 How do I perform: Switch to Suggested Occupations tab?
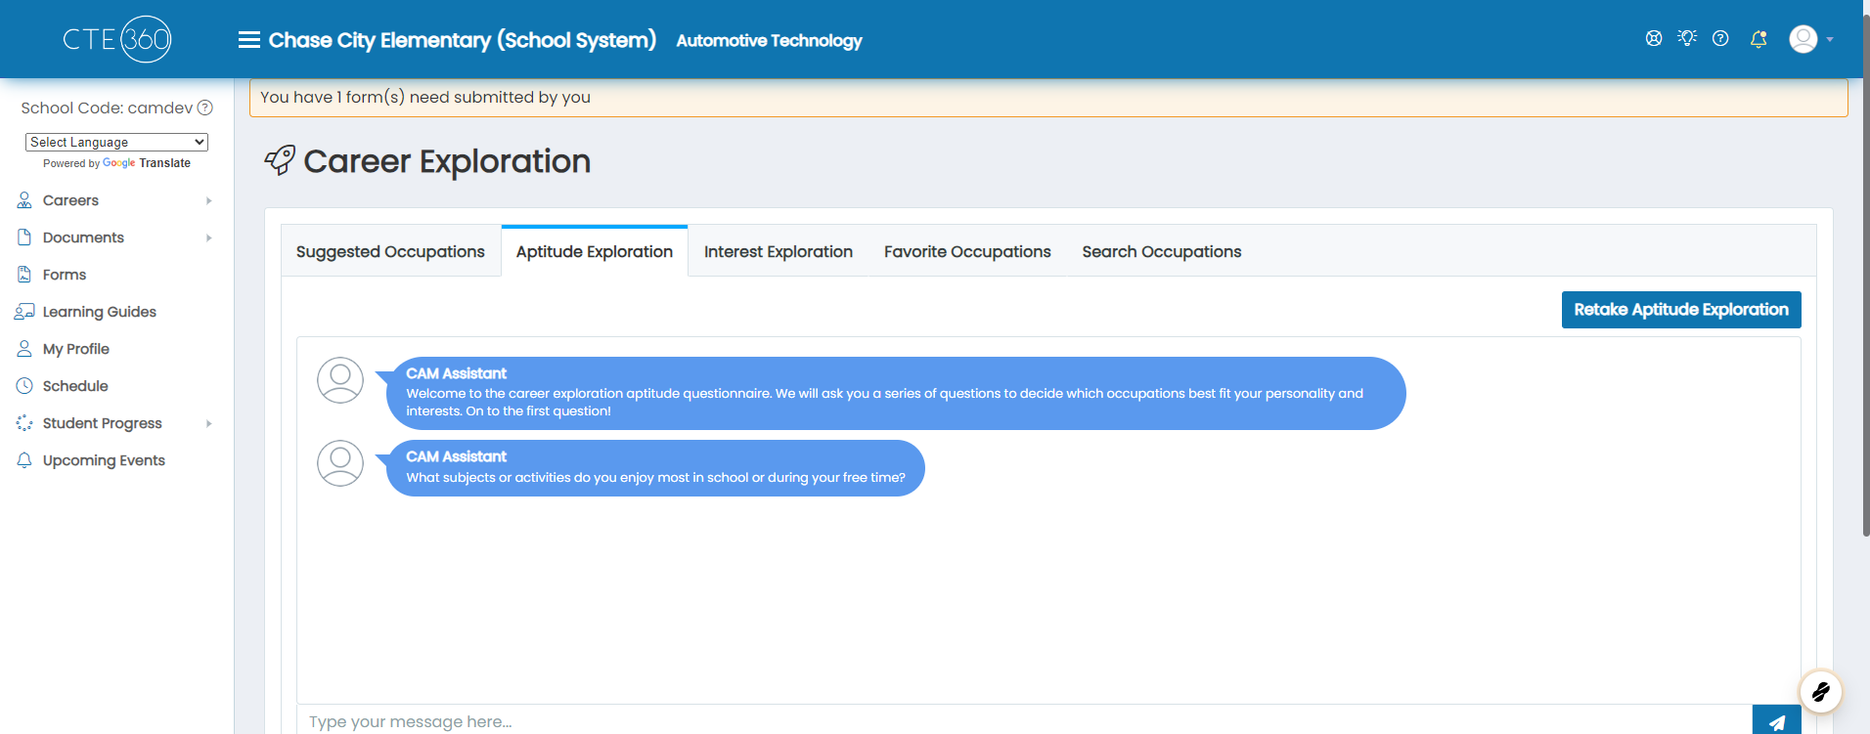[390, 251]
